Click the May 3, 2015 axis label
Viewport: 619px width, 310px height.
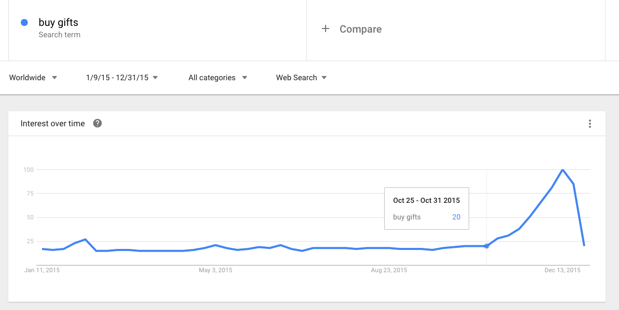pos(216,270)
